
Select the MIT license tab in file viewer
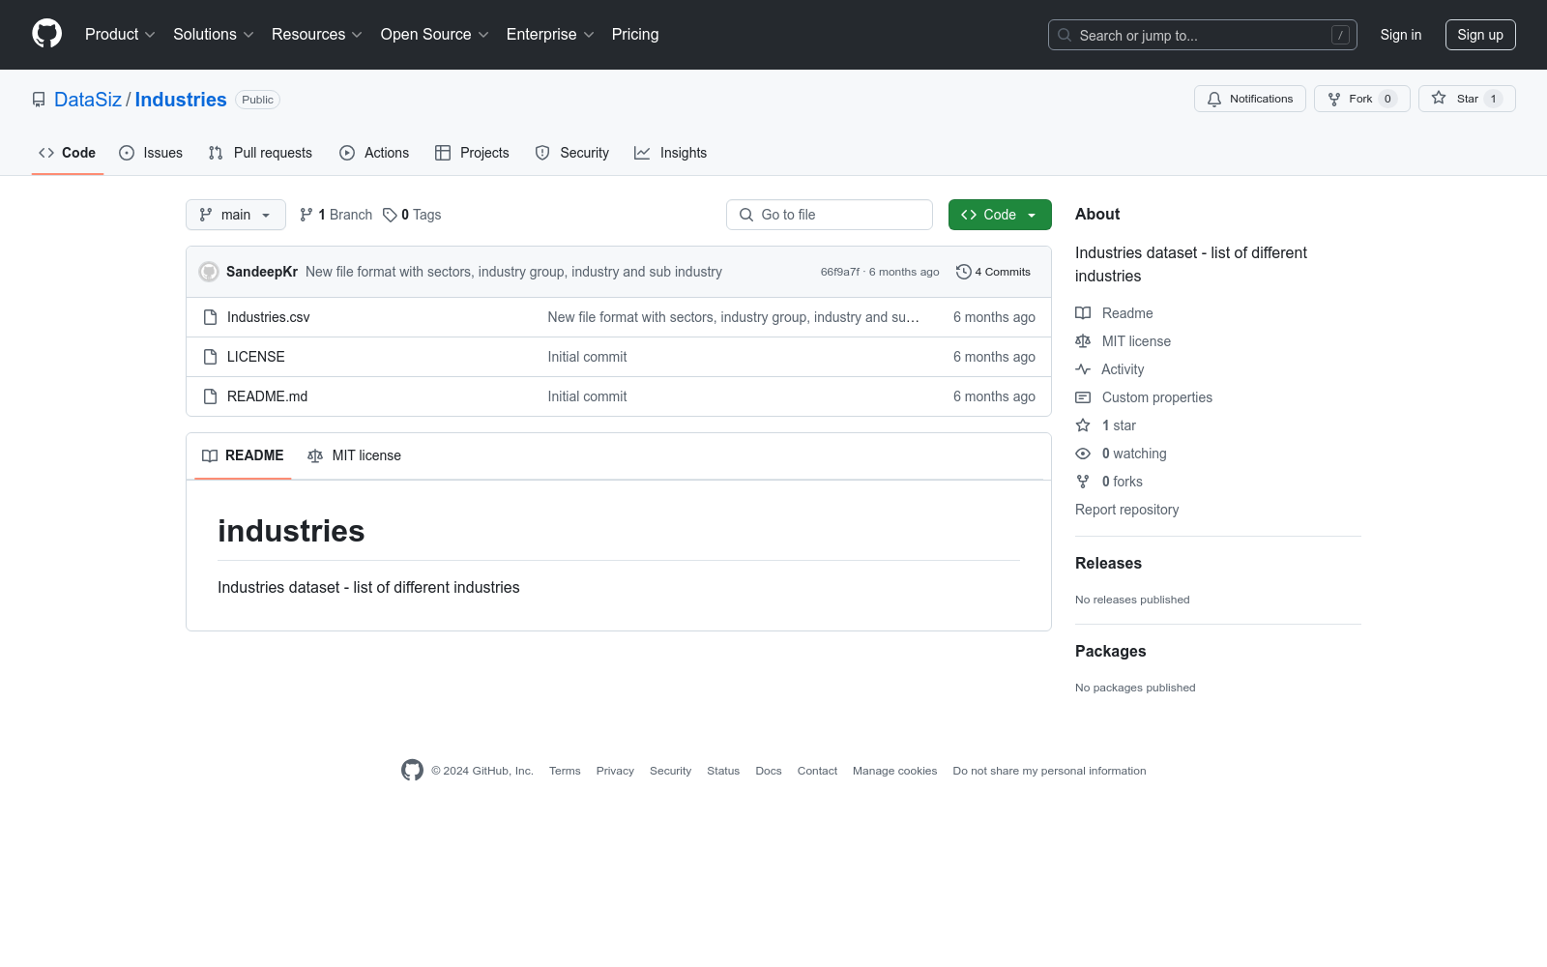pos(354,455)
